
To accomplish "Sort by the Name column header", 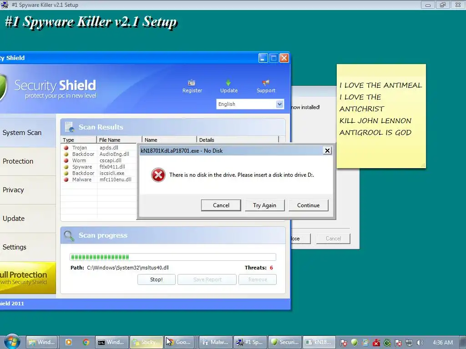I will pyautogui.click(x=169, y=140).
